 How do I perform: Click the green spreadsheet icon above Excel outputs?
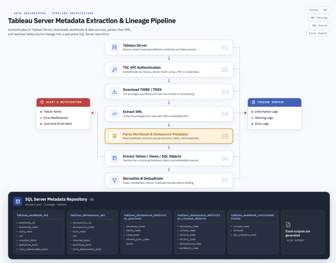(288, 225)
